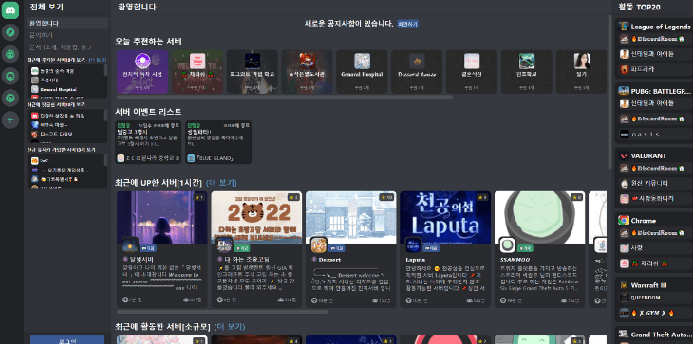Click the PUBG: BATTLEGROUNDS game icon
693x344 pixels.
coord(624,91)
